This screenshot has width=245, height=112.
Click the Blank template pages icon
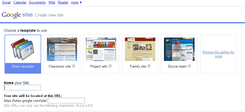23,49
